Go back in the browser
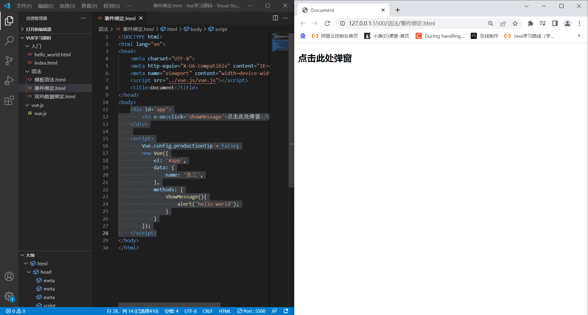Screen dimensions: 588x315 click(x=303, y=23)
